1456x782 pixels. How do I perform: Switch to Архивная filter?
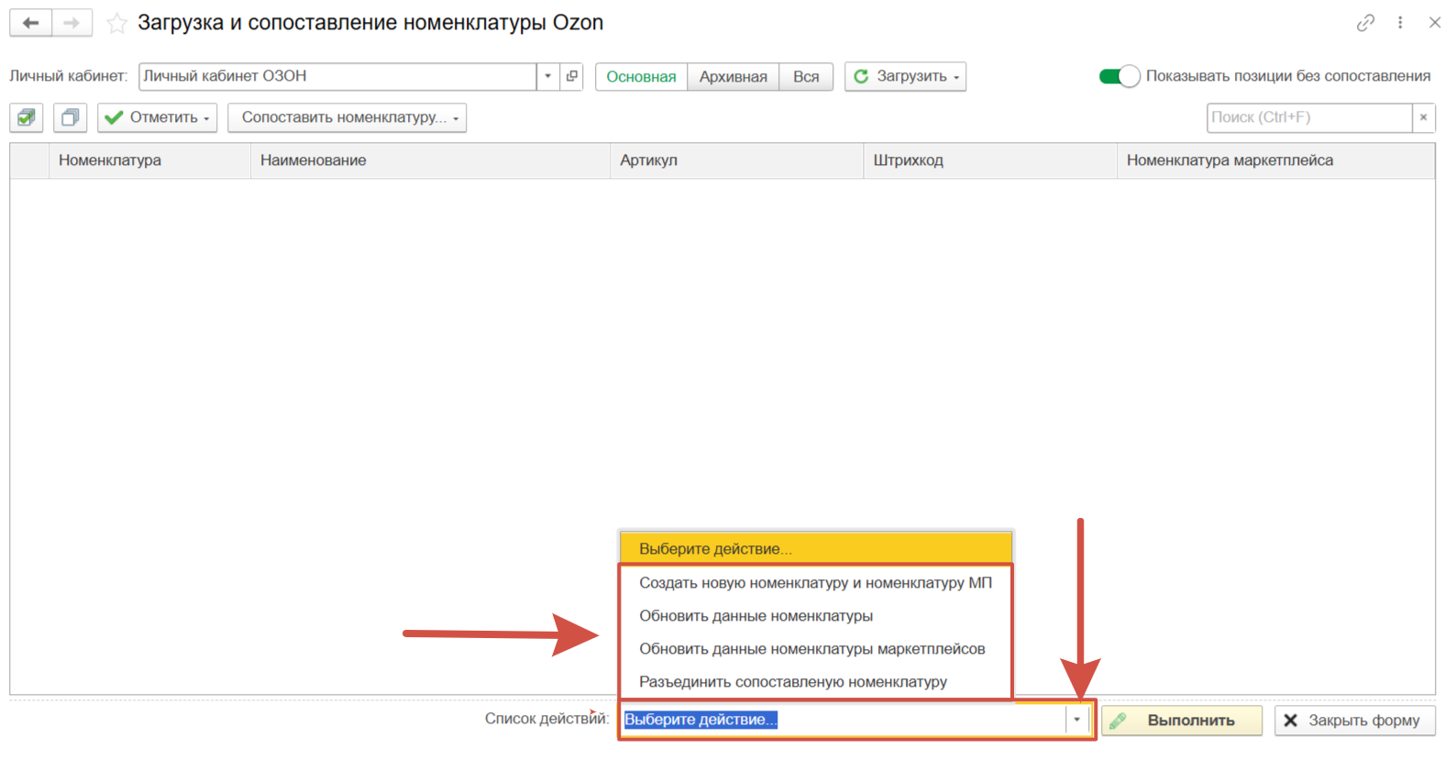coord(733,77)
